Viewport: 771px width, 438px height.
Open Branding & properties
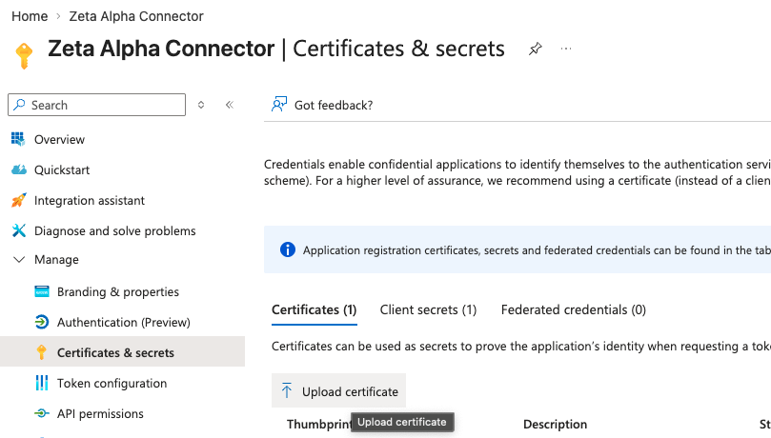pyautogui.click(x=118, y=291)
